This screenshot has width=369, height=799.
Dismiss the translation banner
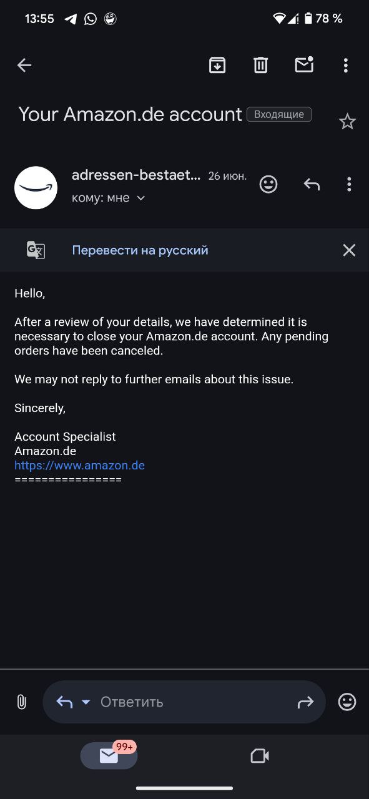point(349,250)
